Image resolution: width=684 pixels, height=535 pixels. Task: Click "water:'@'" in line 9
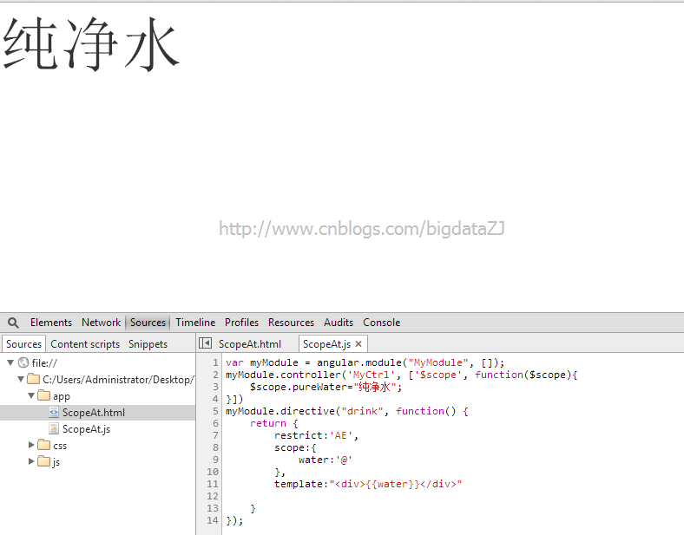326,460
